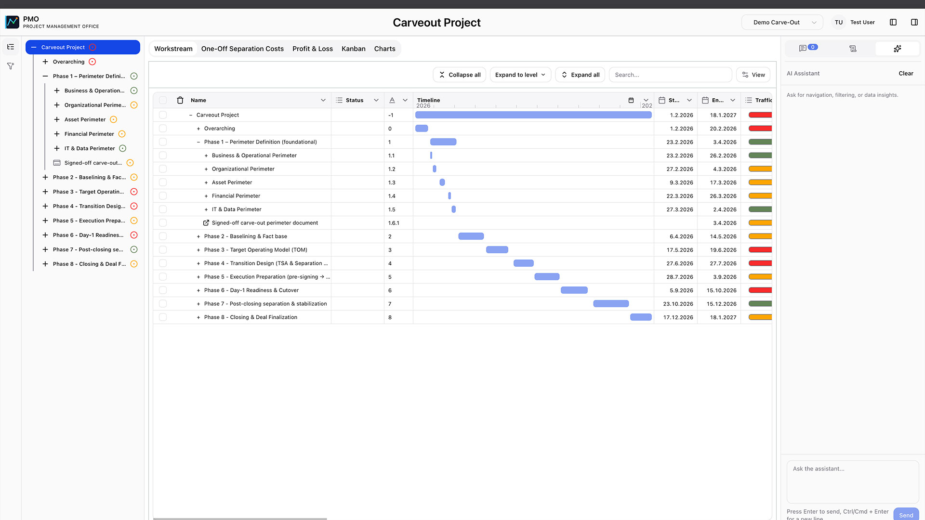Open the filter funnel icon in left sidebar
925x520 pixels.
tap(11, 66)
